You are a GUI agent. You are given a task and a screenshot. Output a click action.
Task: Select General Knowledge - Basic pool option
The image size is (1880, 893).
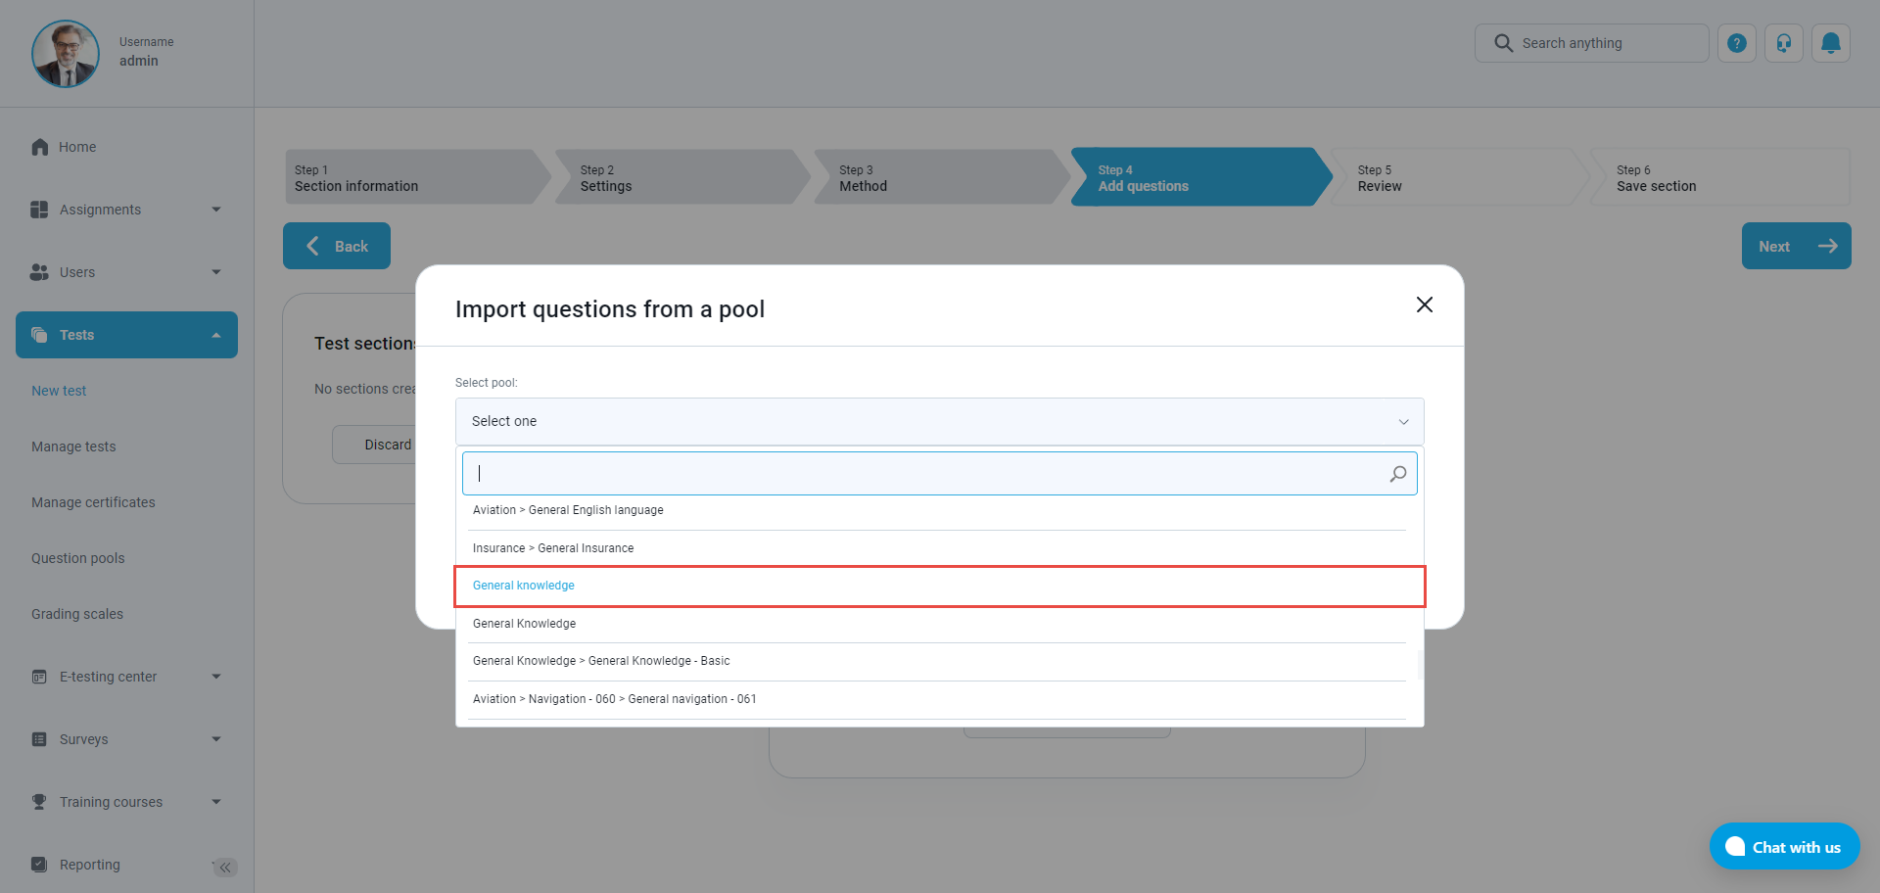click(x=601, y=661)
